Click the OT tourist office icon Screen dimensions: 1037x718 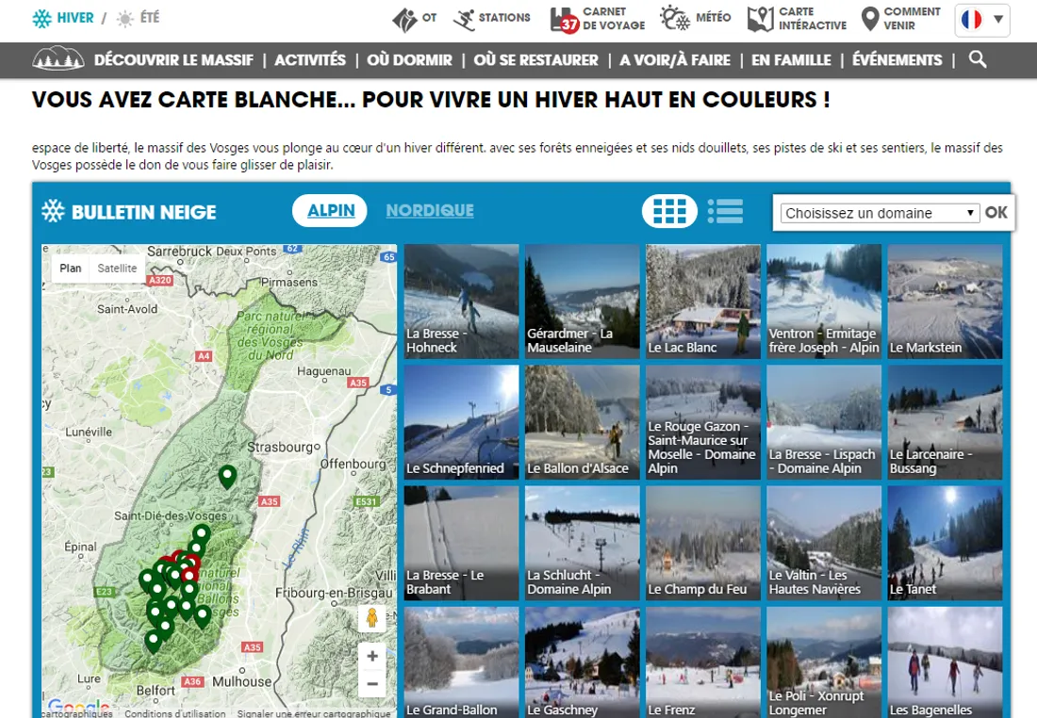pos(404,19)
